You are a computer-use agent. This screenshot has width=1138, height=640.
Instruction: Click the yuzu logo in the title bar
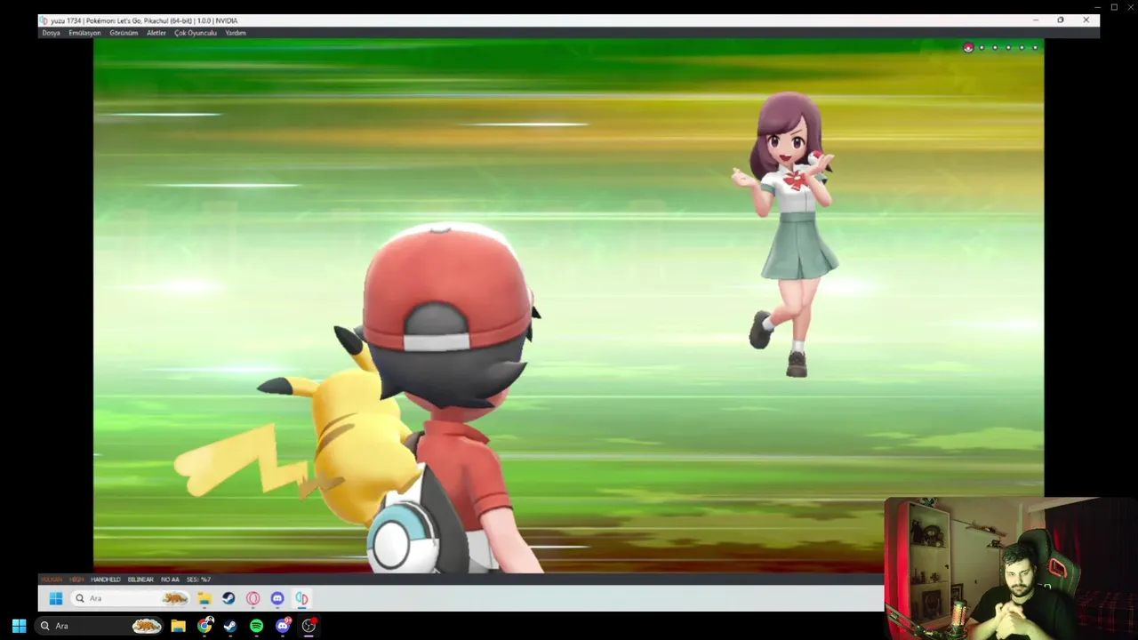coord(44,20)
